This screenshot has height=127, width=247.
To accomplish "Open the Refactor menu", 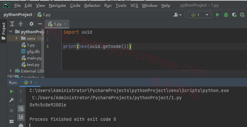I will 92,6.
